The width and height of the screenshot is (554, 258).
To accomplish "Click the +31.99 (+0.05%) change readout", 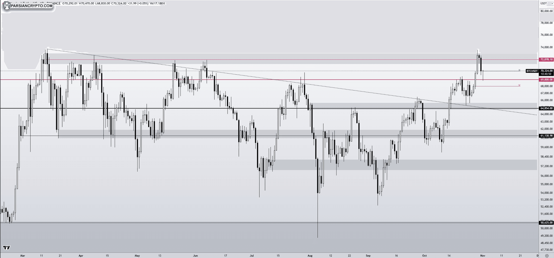I will click(x=138, y=4).
